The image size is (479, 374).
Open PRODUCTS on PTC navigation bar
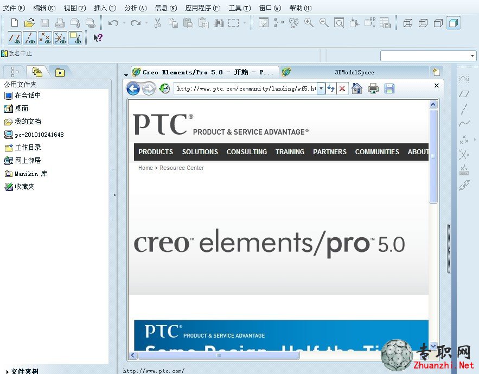[x=156, y=152]
